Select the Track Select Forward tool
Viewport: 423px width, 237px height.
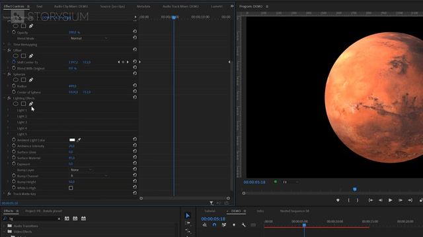click(188, 223)
